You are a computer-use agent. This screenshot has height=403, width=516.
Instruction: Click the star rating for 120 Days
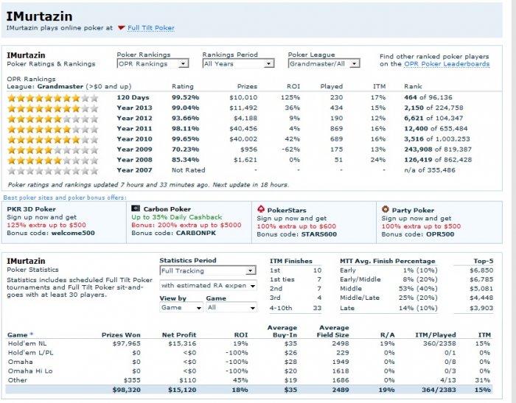click(x=52, y=98)
